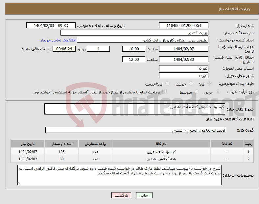Image resolution: width=259 pixels, height=204 pixels.
Task: Click the goods group field تجهیزات دفاعی
Action: coord(136,130)
